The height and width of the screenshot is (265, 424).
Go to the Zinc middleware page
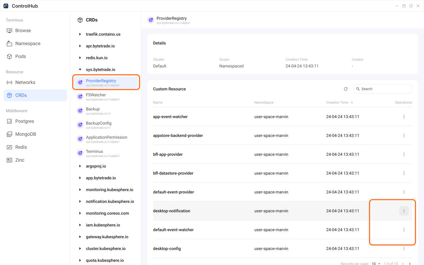pos(20,160)
